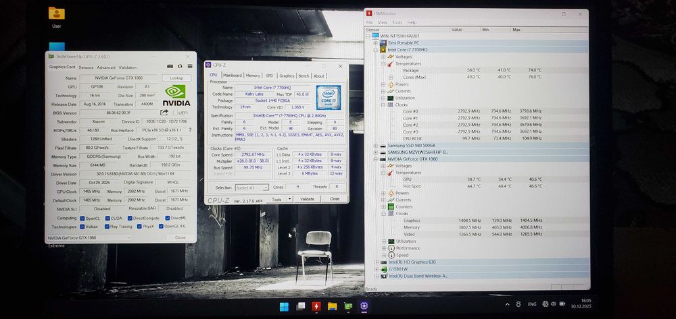The width and height of the screenshot is (676, 319).
Task: Switch to the Sensors tab in GPU-Z
Action: click(x=86, y=67)
